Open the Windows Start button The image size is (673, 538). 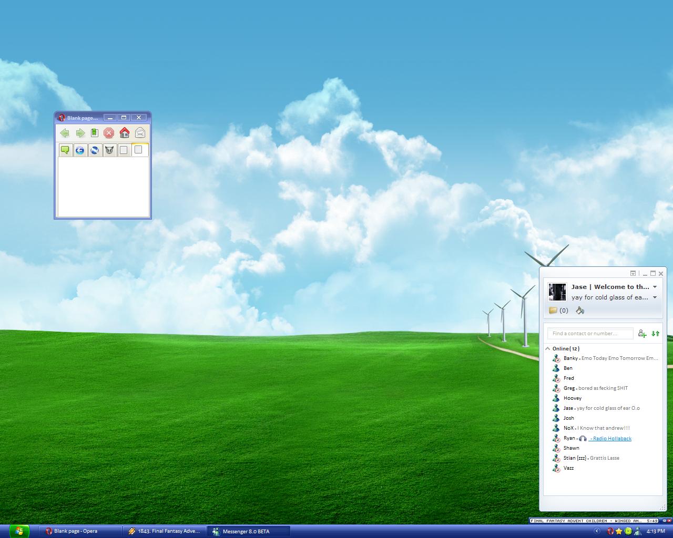tap(19, 531)
